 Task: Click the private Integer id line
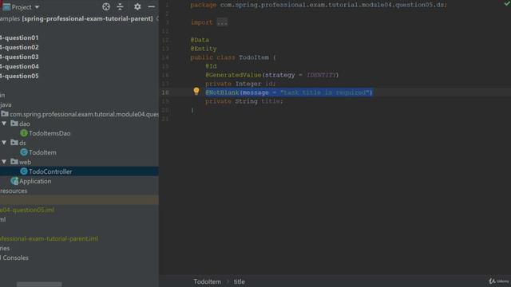point(240,84)
